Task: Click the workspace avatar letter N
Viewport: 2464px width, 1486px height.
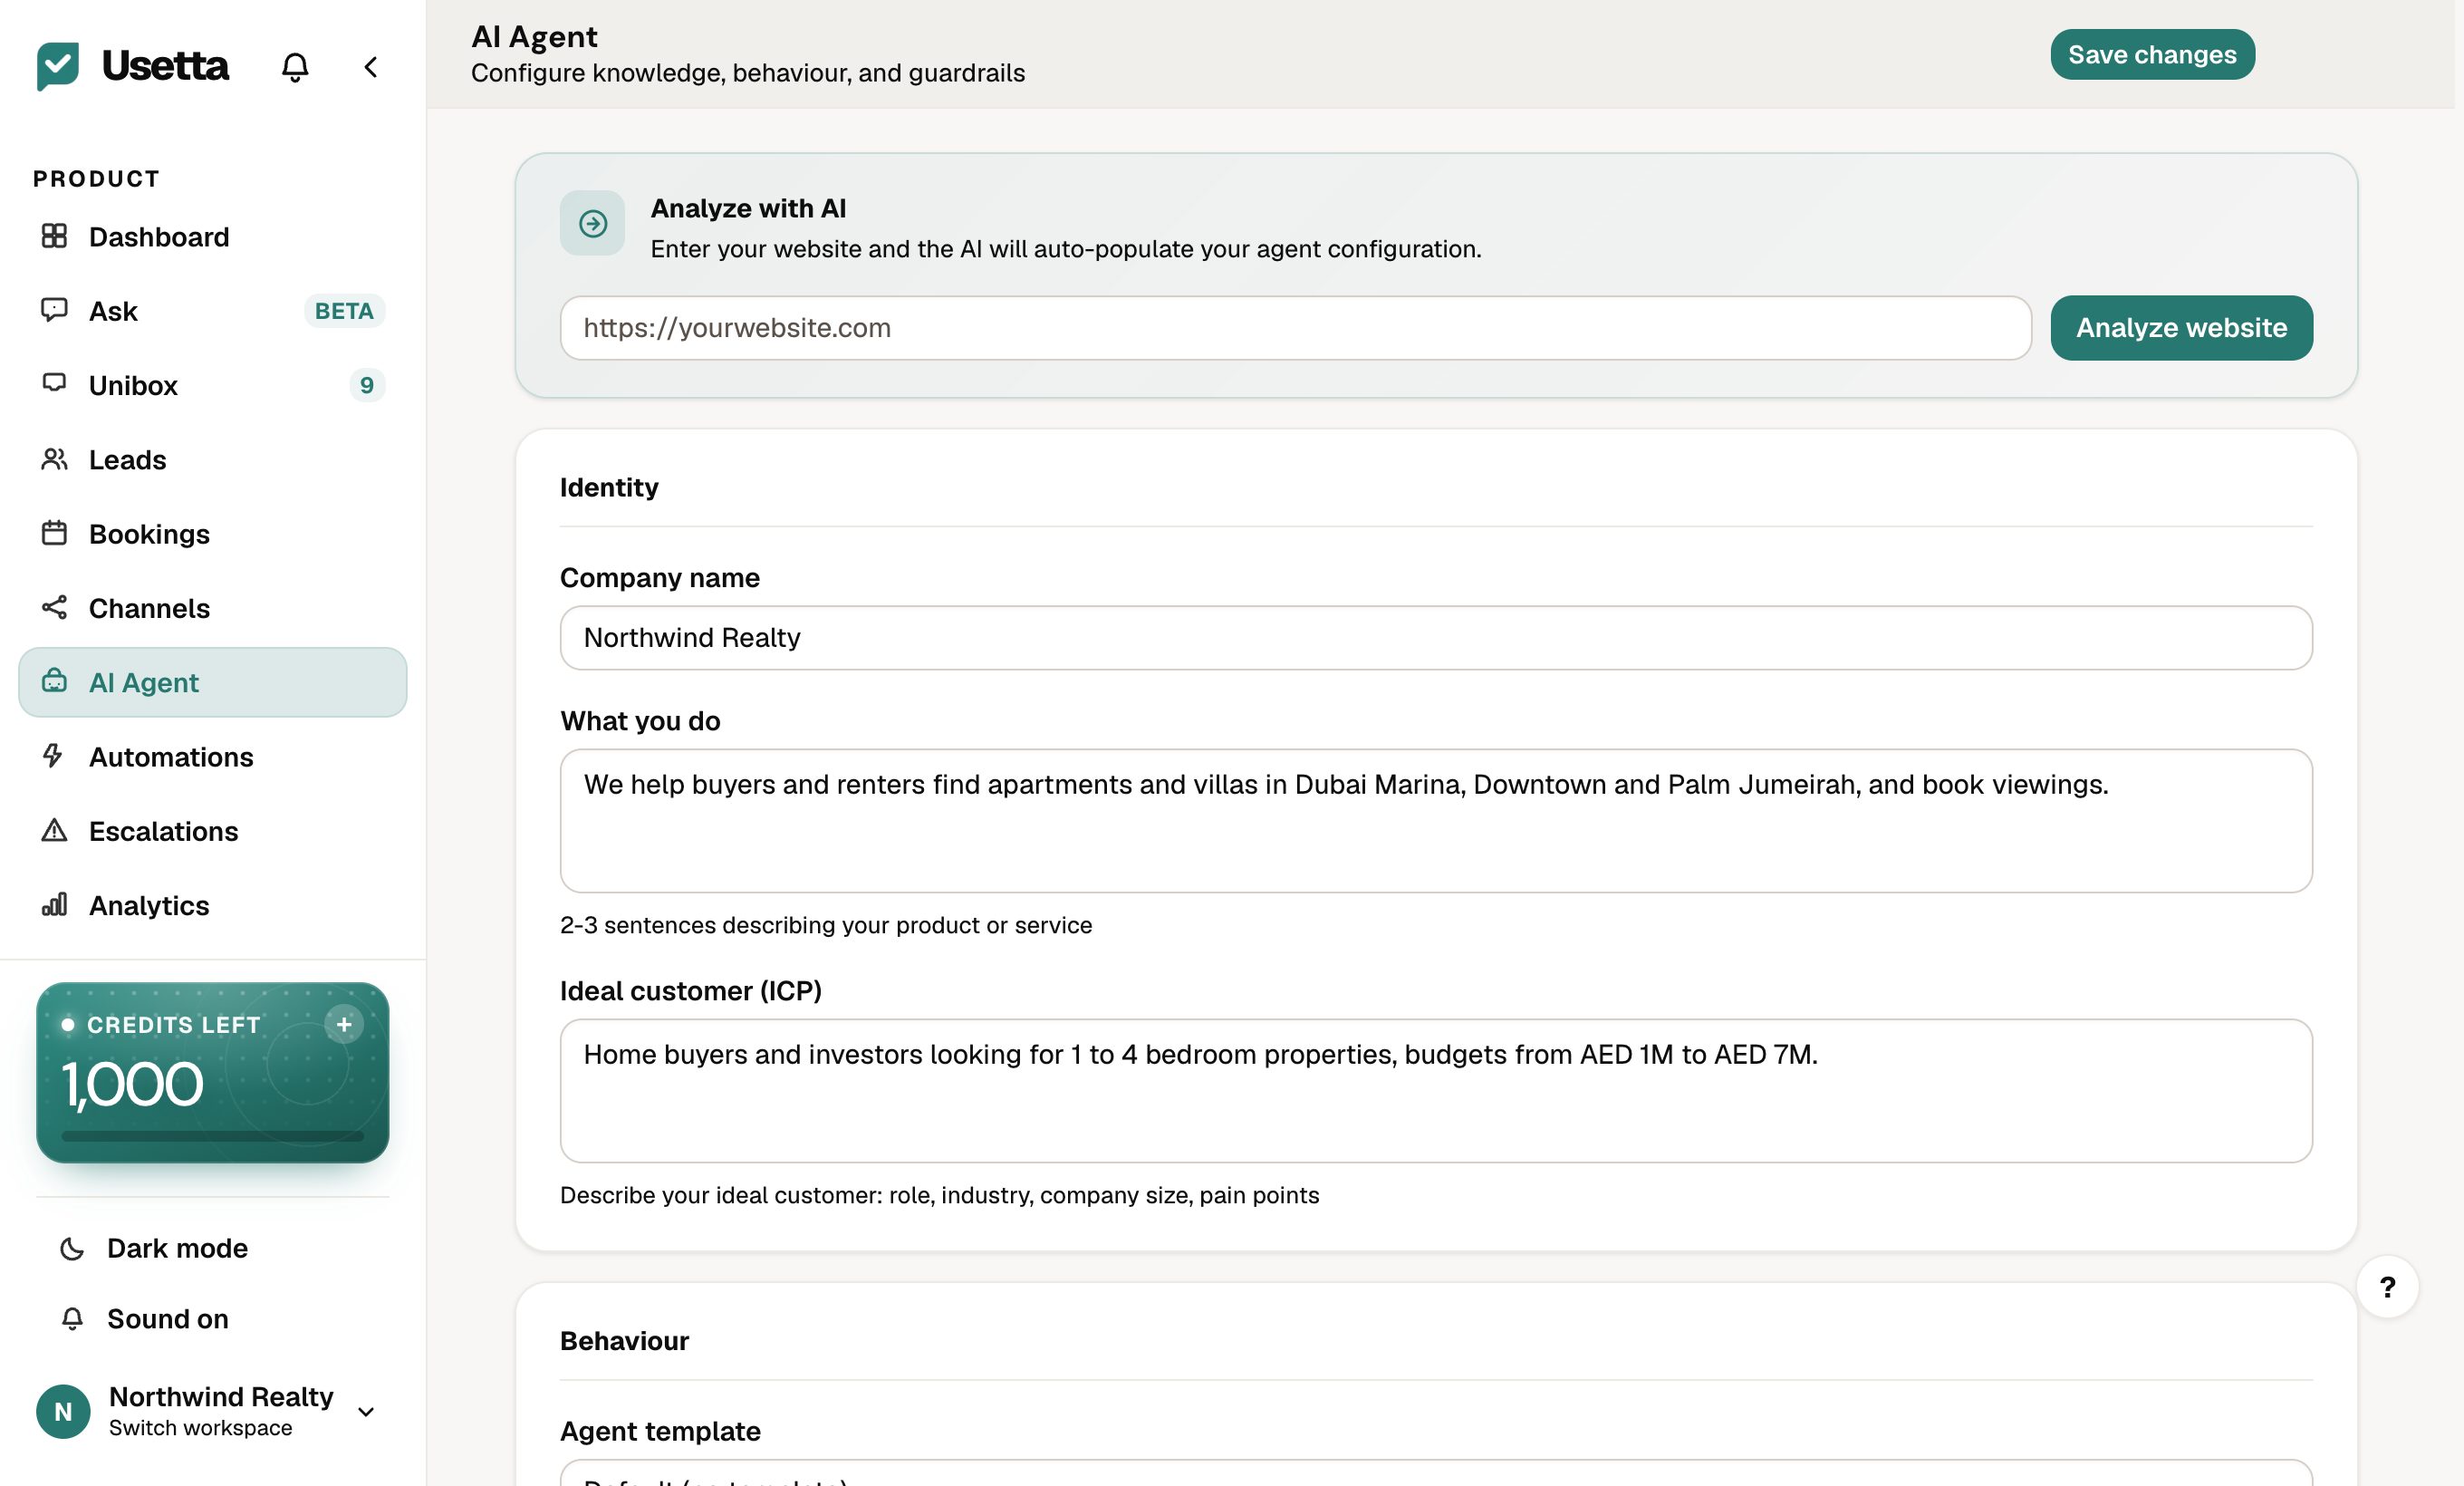Action: click(x=63, y=1411)
